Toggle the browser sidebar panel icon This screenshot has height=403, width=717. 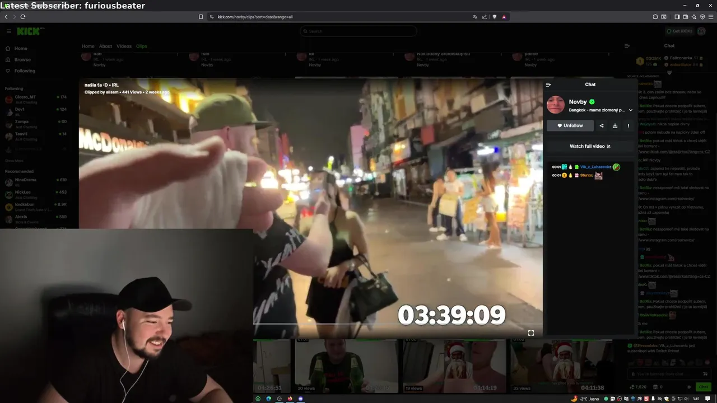(x=677, y=17)
